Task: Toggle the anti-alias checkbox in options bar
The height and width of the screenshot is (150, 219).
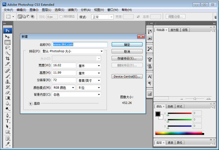Action: [x=61, y=17]
